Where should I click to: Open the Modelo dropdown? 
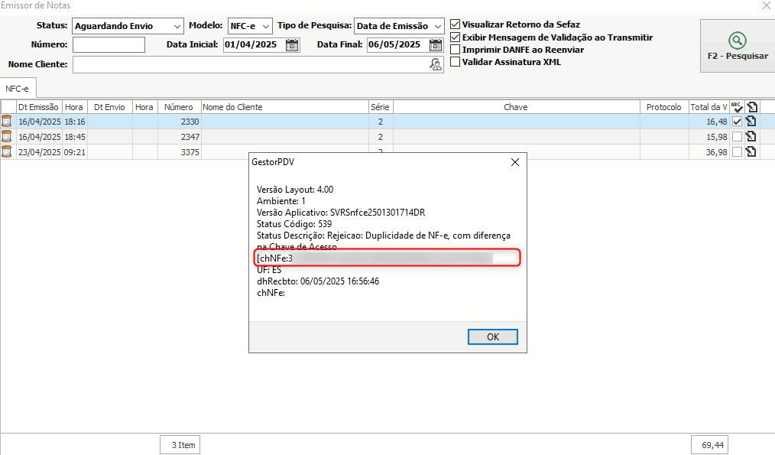265,26
